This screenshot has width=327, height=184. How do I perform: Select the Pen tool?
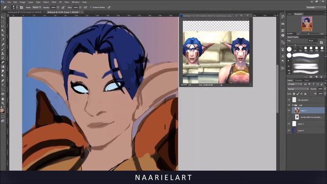click(3, 80)
